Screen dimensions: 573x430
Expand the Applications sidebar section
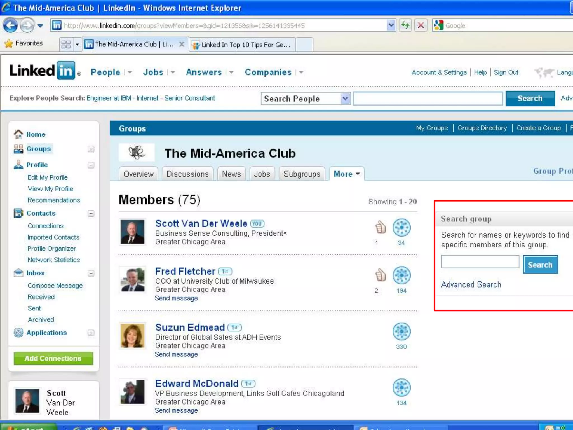pos(91,333)
